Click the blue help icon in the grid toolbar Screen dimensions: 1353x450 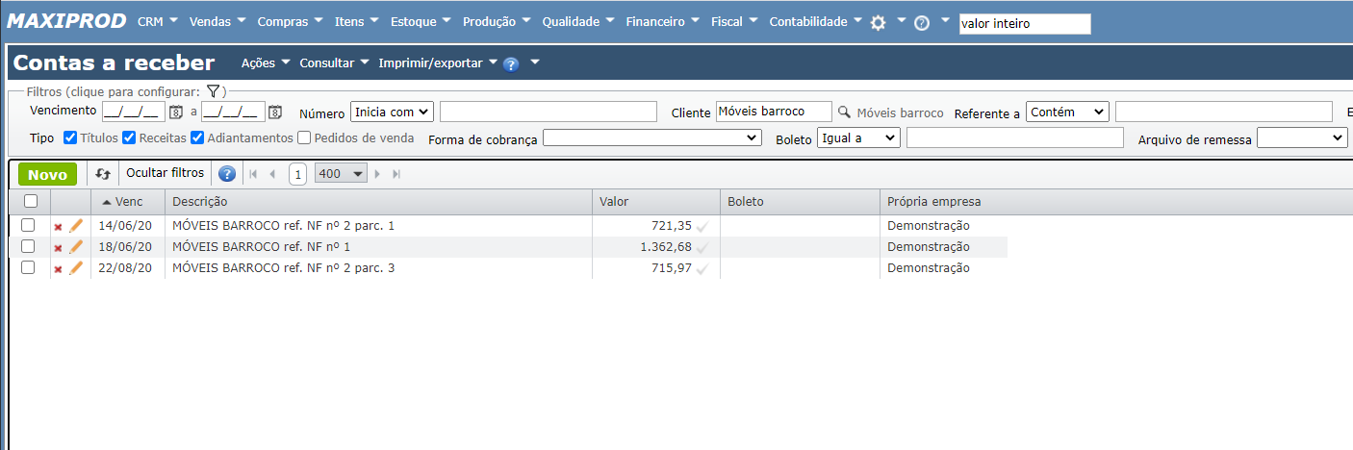[227, 174]
